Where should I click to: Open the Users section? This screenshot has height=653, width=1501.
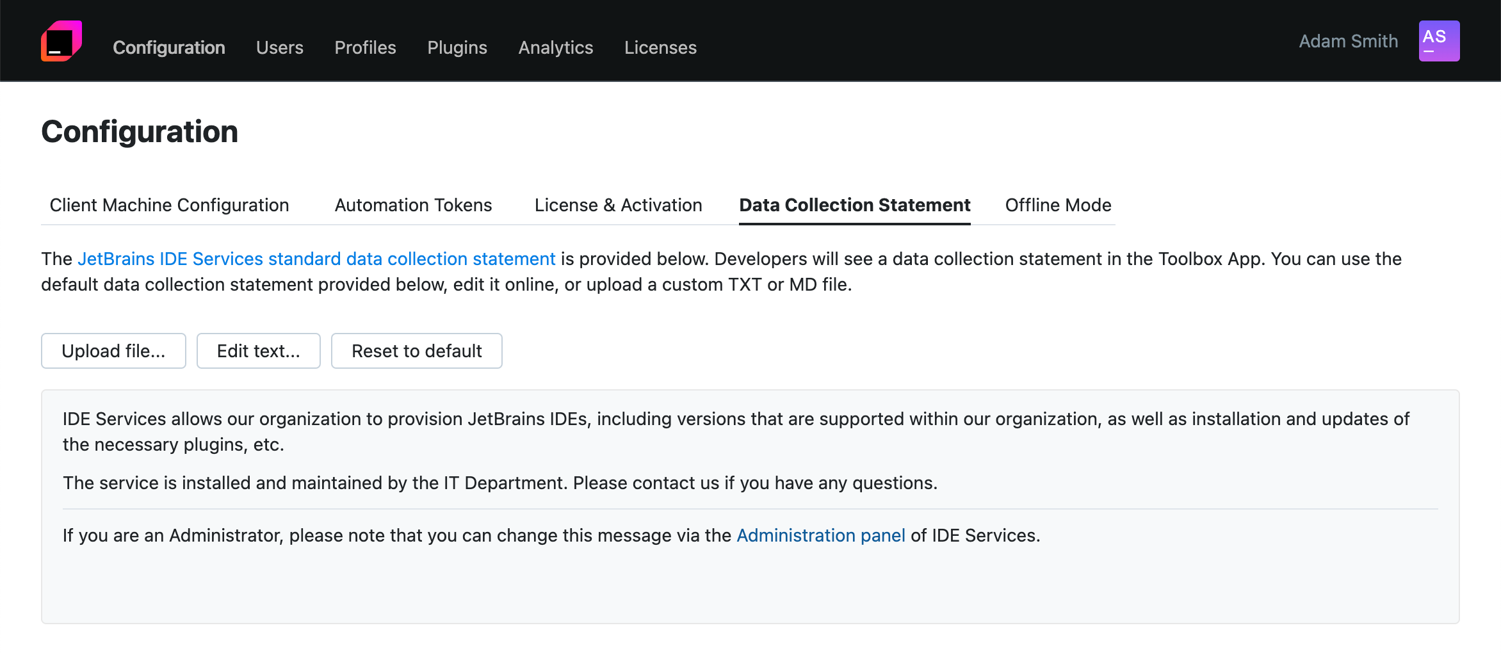click(279, 47)
